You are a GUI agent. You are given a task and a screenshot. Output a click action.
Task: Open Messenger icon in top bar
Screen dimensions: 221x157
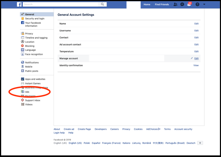182,4
